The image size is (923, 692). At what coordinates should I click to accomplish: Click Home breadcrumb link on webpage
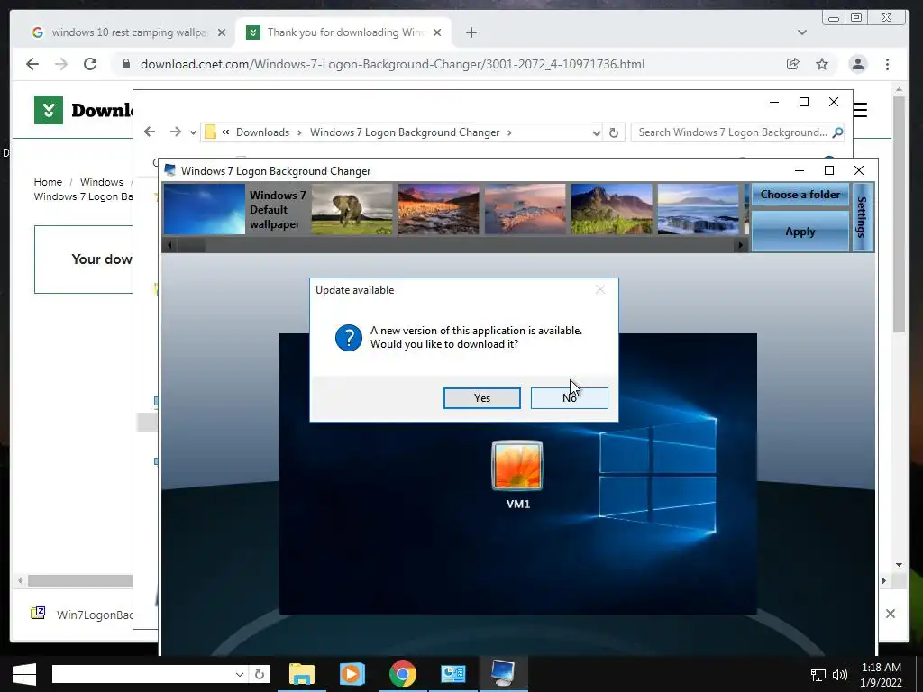48,182
